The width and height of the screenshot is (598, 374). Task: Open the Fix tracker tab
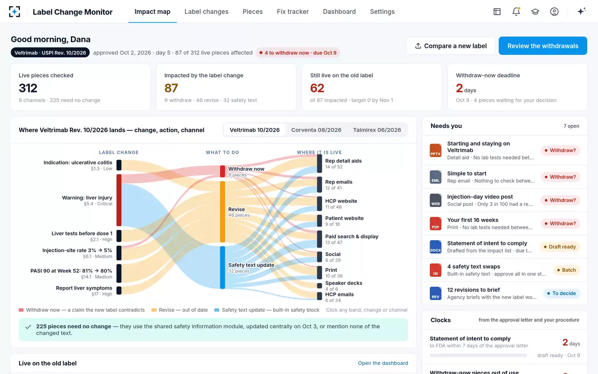[293, 12]
